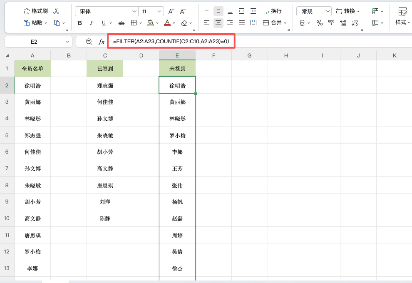Viewport: 412px width, 283px height.
Task: Click the table style icon
Action: coord(375,23)
